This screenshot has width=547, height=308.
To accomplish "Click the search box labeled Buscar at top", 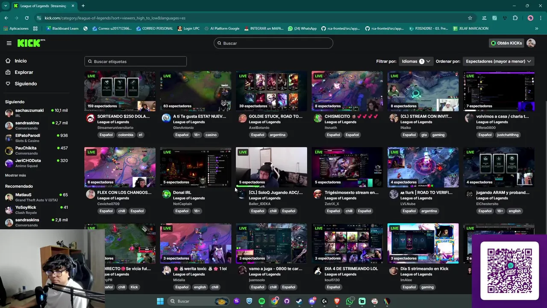I will click(x=273, y=43).
